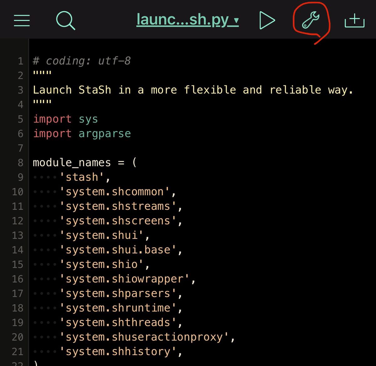Image resolution: width=376 pixels, height=366 pixels.
Task: Click the 'system.shthreads' string
Action: pyautogui.click(x=118, y=322)
